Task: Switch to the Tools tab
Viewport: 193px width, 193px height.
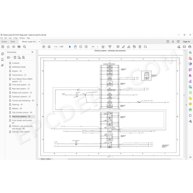Action: click(x=13, y=42)
